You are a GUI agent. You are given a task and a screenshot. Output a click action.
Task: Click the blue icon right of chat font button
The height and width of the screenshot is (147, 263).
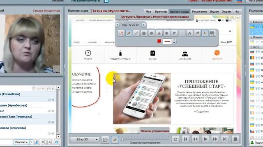57,142
